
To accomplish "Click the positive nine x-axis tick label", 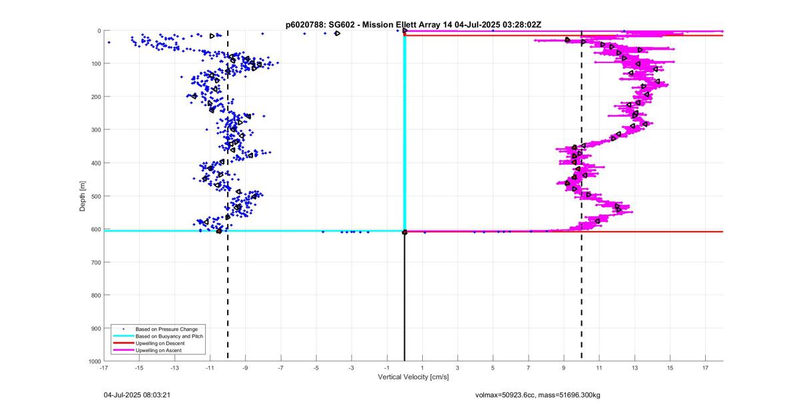I will click(564, 367).
